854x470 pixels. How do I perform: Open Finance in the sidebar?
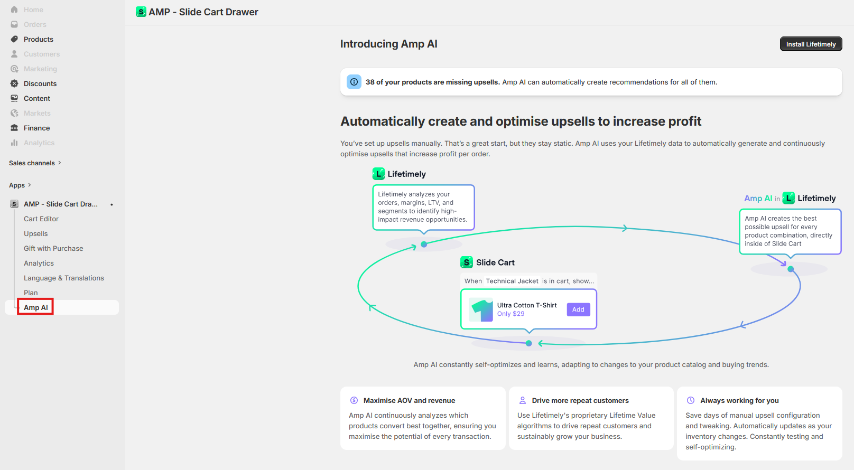(x=37, y=128)
